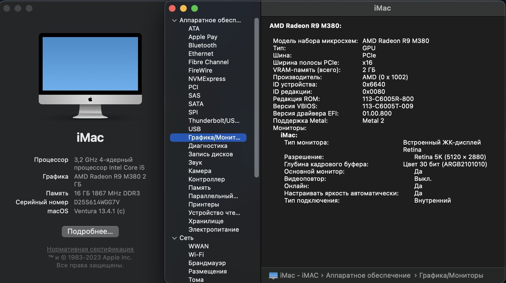Screen dimensions: 506x283
Task: Select the Контроллер entry
Action: coord(207,179)
